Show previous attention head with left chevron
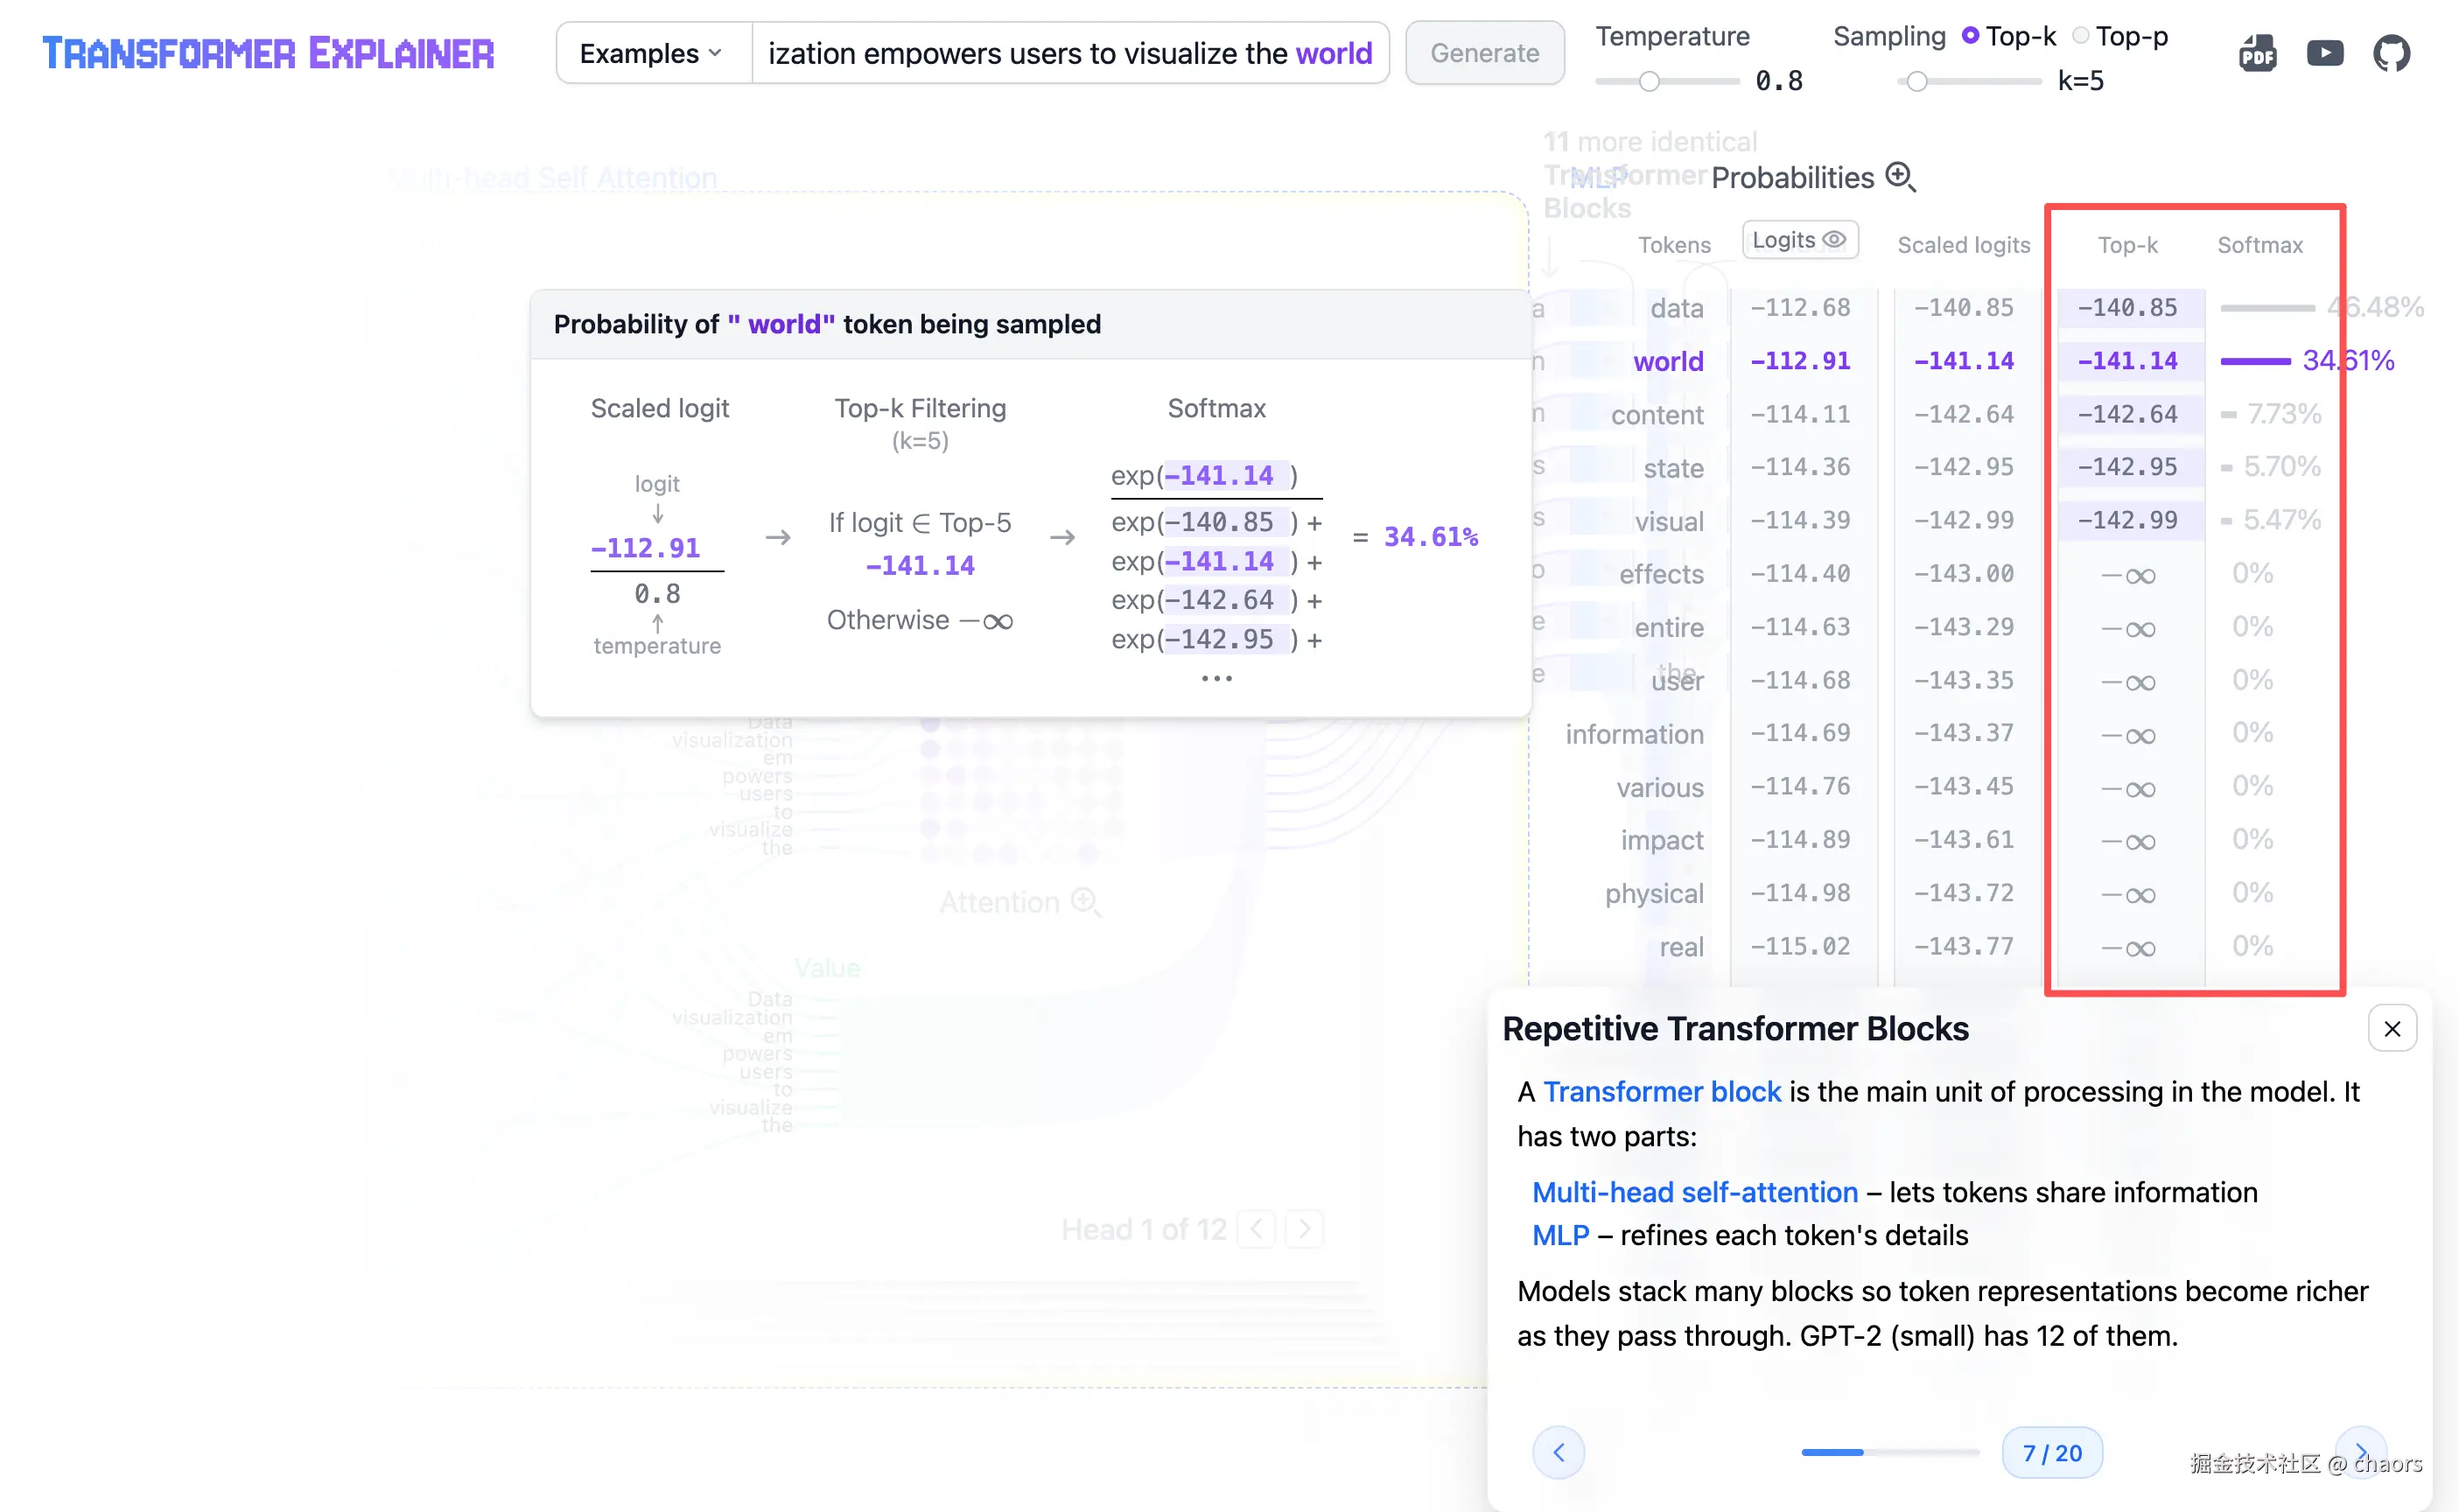 pyautogui.click(x=1256, y=1228)
